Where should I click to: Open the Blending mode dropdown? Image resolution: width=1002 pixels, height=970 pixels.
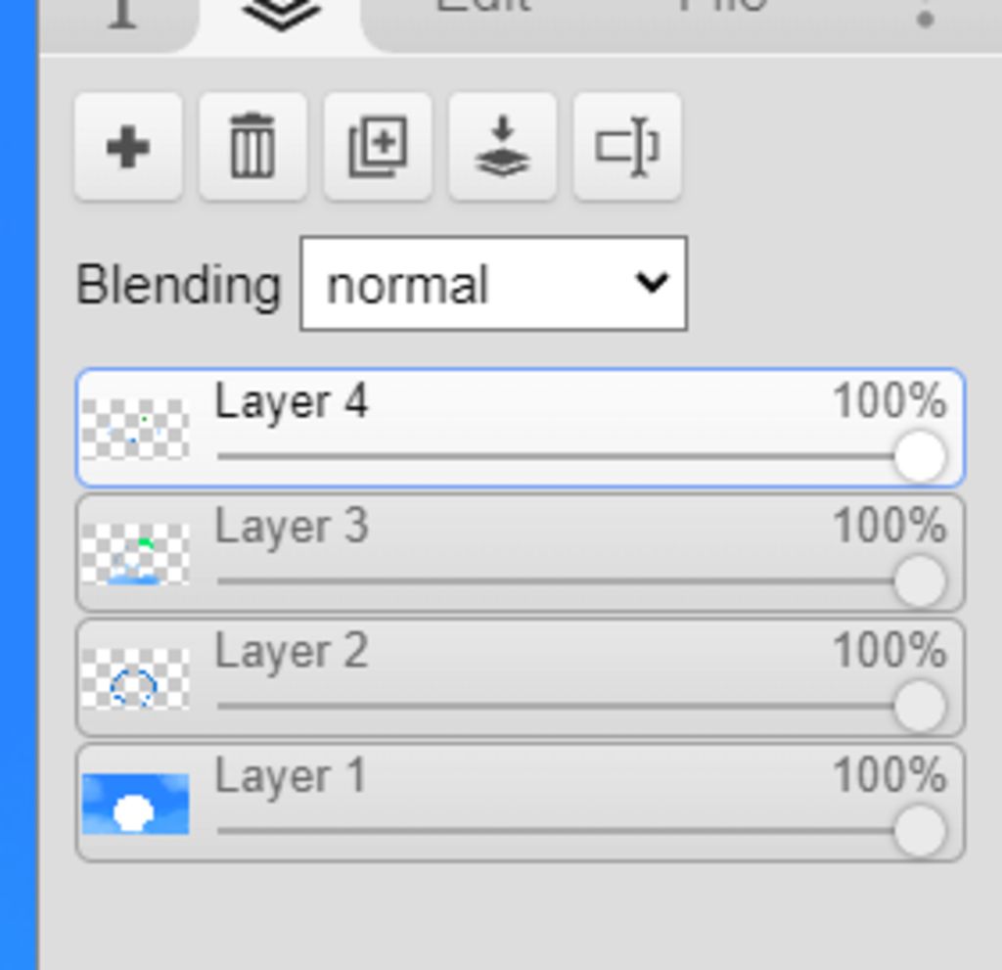(x=494, y=284)
